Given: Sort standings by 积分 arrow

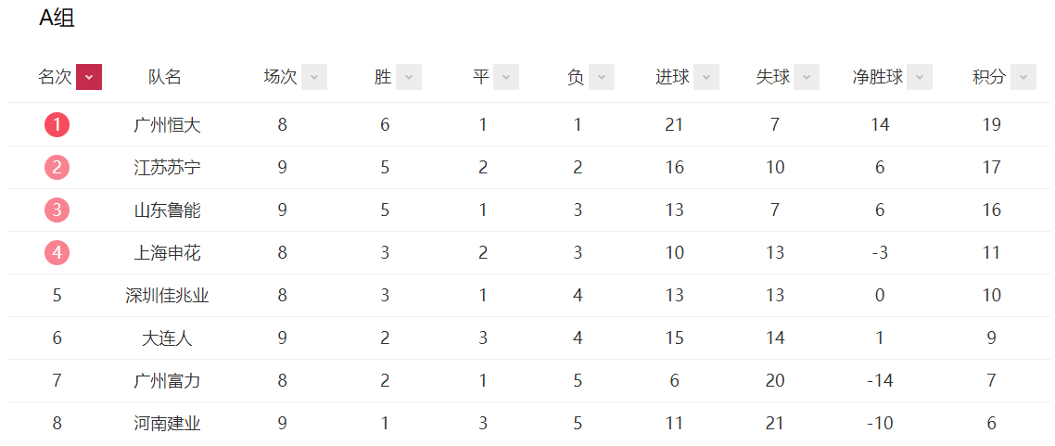Looking at the screenshot, I should tap(1023, 77).
